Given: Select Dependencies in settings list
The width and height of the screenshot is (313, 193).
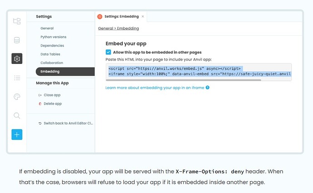Looking at the screenshot, I should click(52, 45).
